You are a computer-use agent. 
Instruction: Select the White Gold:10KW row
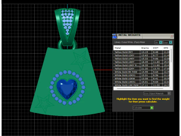click(141, 79)
